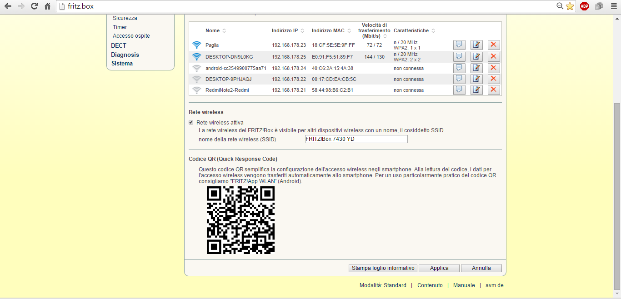The width and height of the screenshot is (621, 299).
Task: Bookmark this page with the star icon
Action: tap(570, 6)
